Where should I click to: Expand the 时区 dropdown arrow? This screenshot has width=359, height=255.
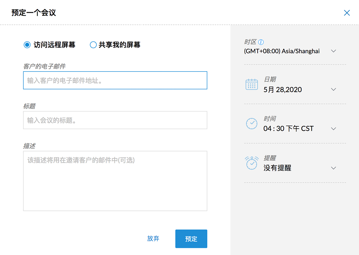click(x=334, y=51)
